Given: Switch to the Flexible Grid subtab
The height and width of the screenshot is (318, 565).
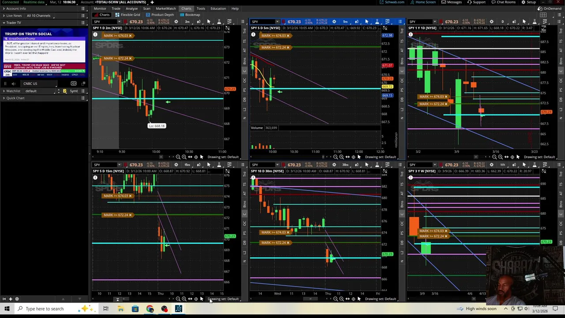Looking at the screenshot, I should (127, 15).
